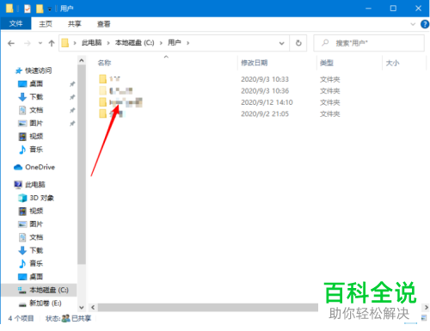Open 图片 under 此电脑

click(36, 224)
